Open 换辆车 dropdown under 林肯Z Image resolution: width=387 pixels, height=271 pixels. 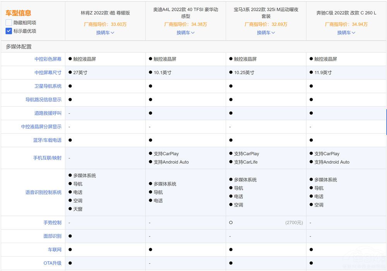tap(105, 33)
